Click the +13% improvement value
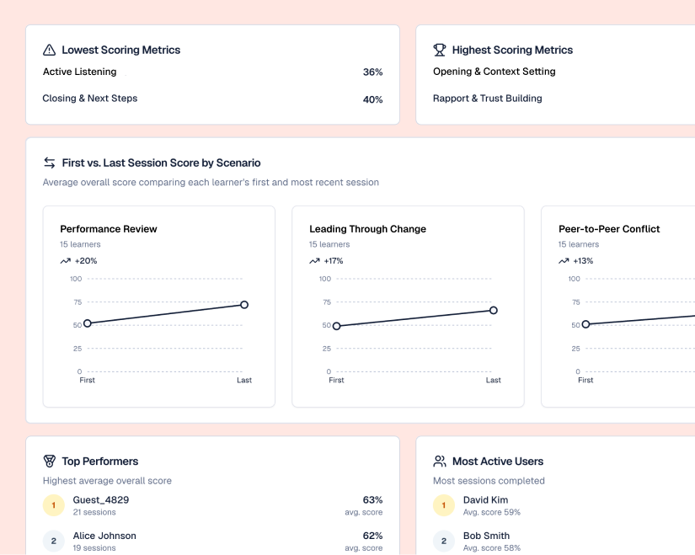This screenshot has height=555, width=695. [x=583, y=261]
